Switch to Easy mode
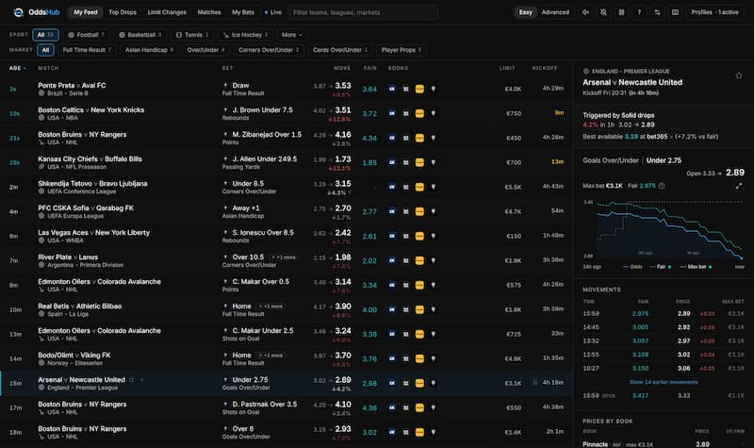 (526, 12)
